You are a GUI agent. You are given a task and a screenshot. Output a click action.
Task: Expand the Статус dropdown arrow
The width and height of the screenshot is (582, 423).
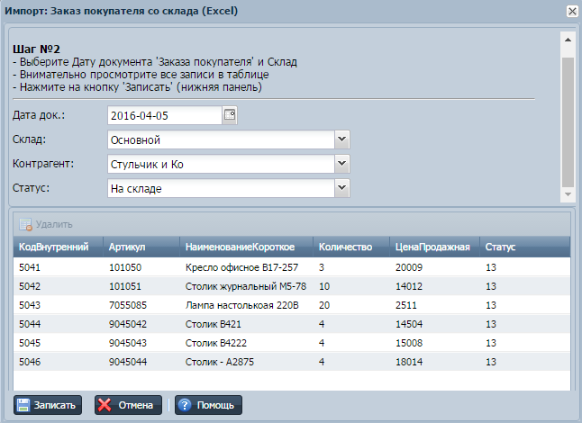[x=341, y=188]
